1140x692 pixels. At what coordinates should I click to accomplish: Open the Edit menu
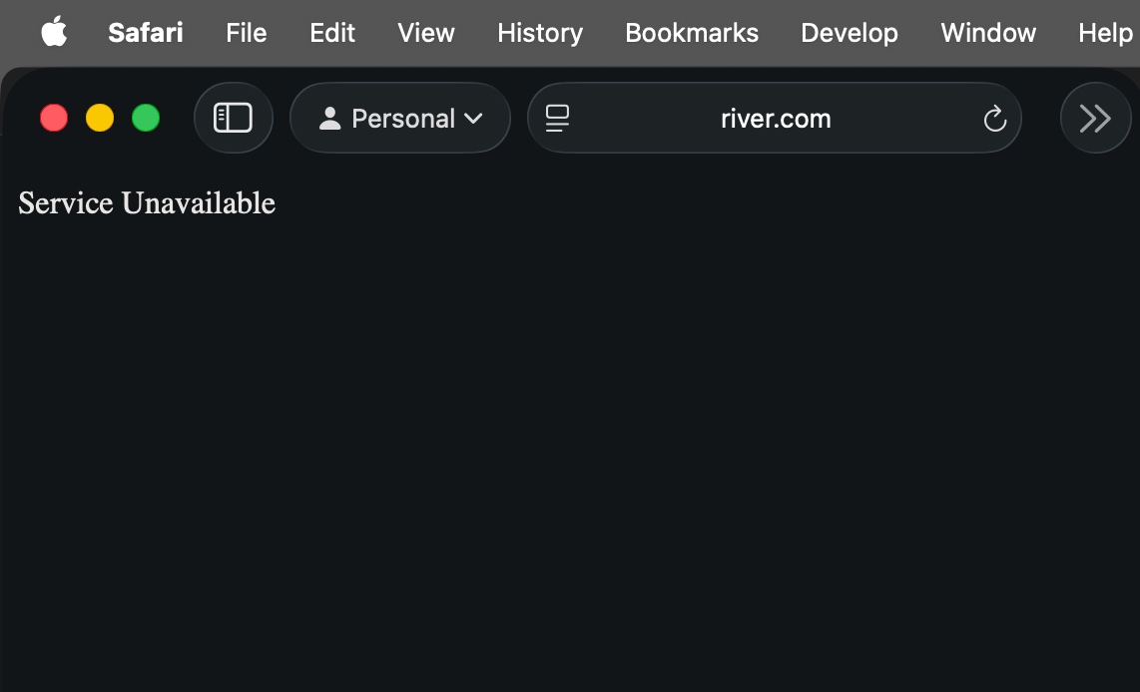click(x=332, y=33)
